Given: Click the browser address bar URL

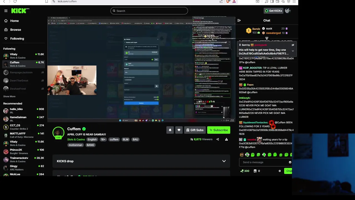Looking at the screenshot, I should point(67,1).
